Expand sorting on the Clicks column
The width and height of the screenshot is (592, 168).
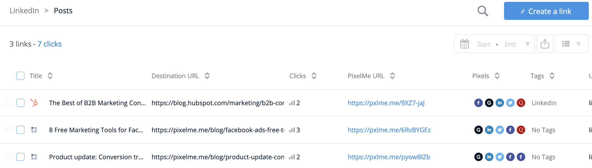point(313,76)
